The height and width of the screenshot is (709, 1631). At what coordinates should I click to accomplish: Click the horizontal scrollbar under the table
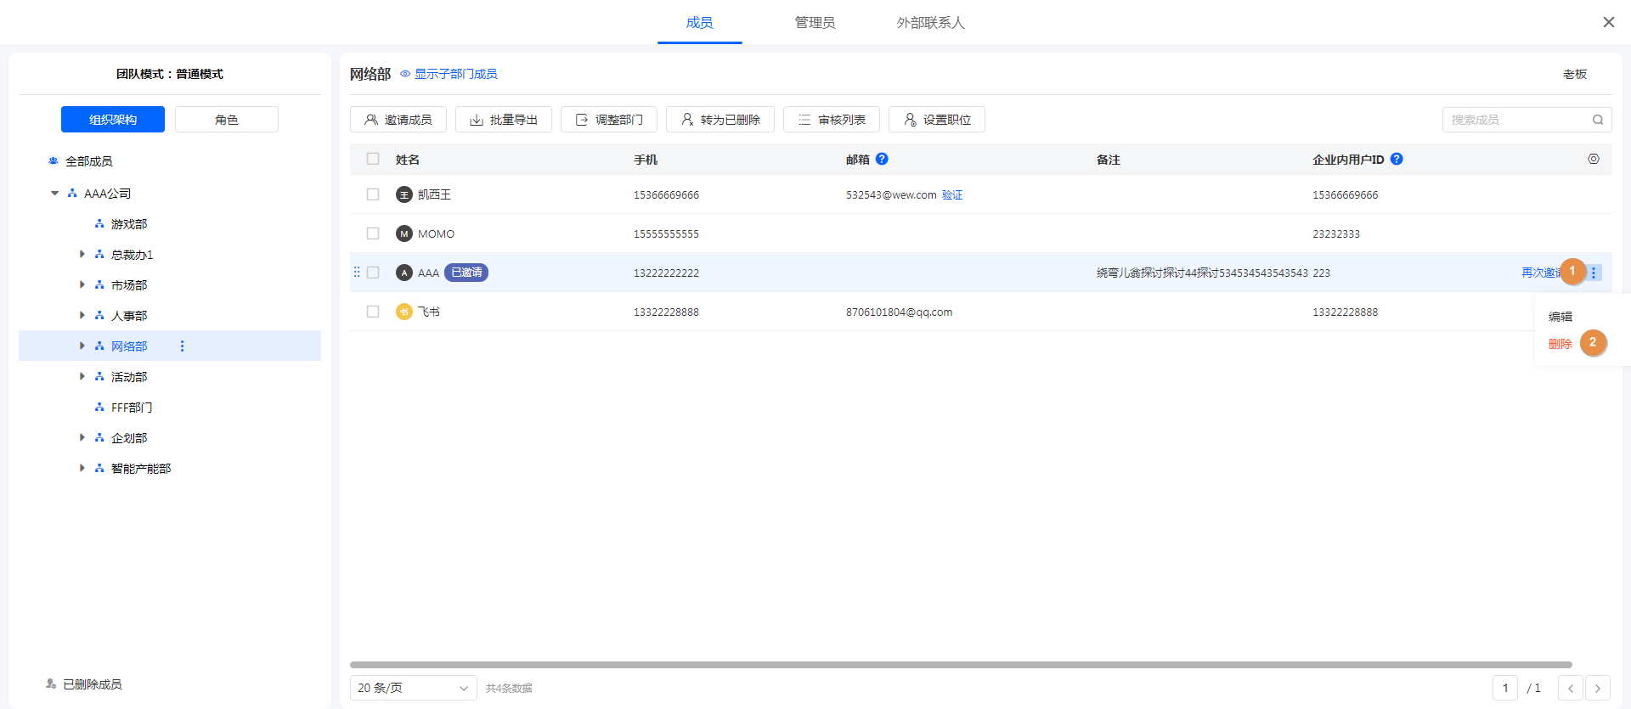(x=960, y=665)
